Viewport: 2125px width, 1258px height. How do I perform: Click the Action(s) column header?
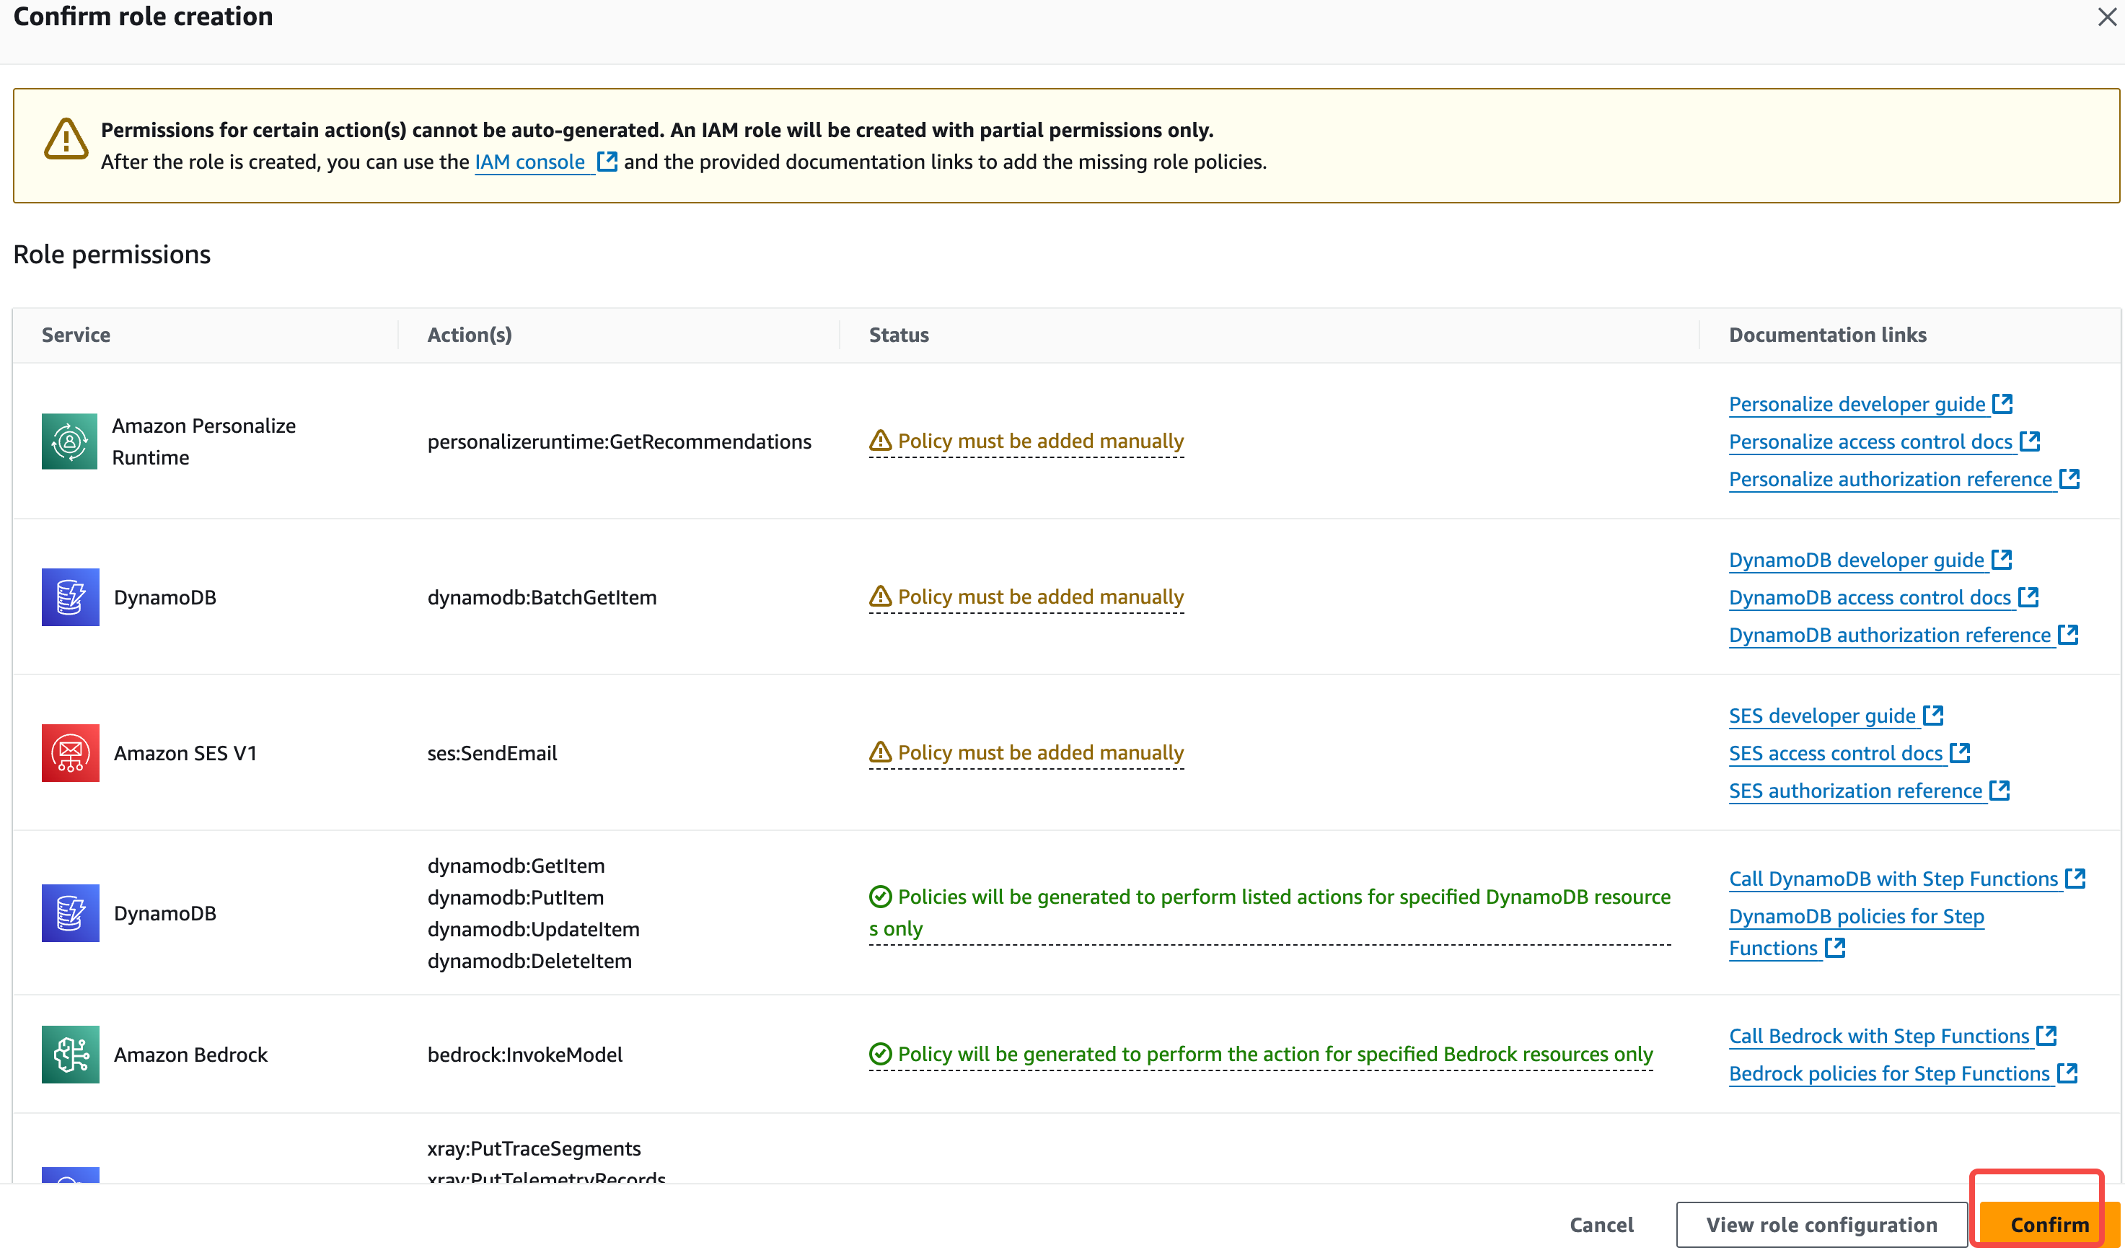(470, 335)
